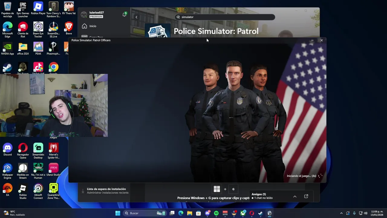This screenshot has height=218, width=387.
Task: Launch Discord from desktop
Action: coord(8,150)
